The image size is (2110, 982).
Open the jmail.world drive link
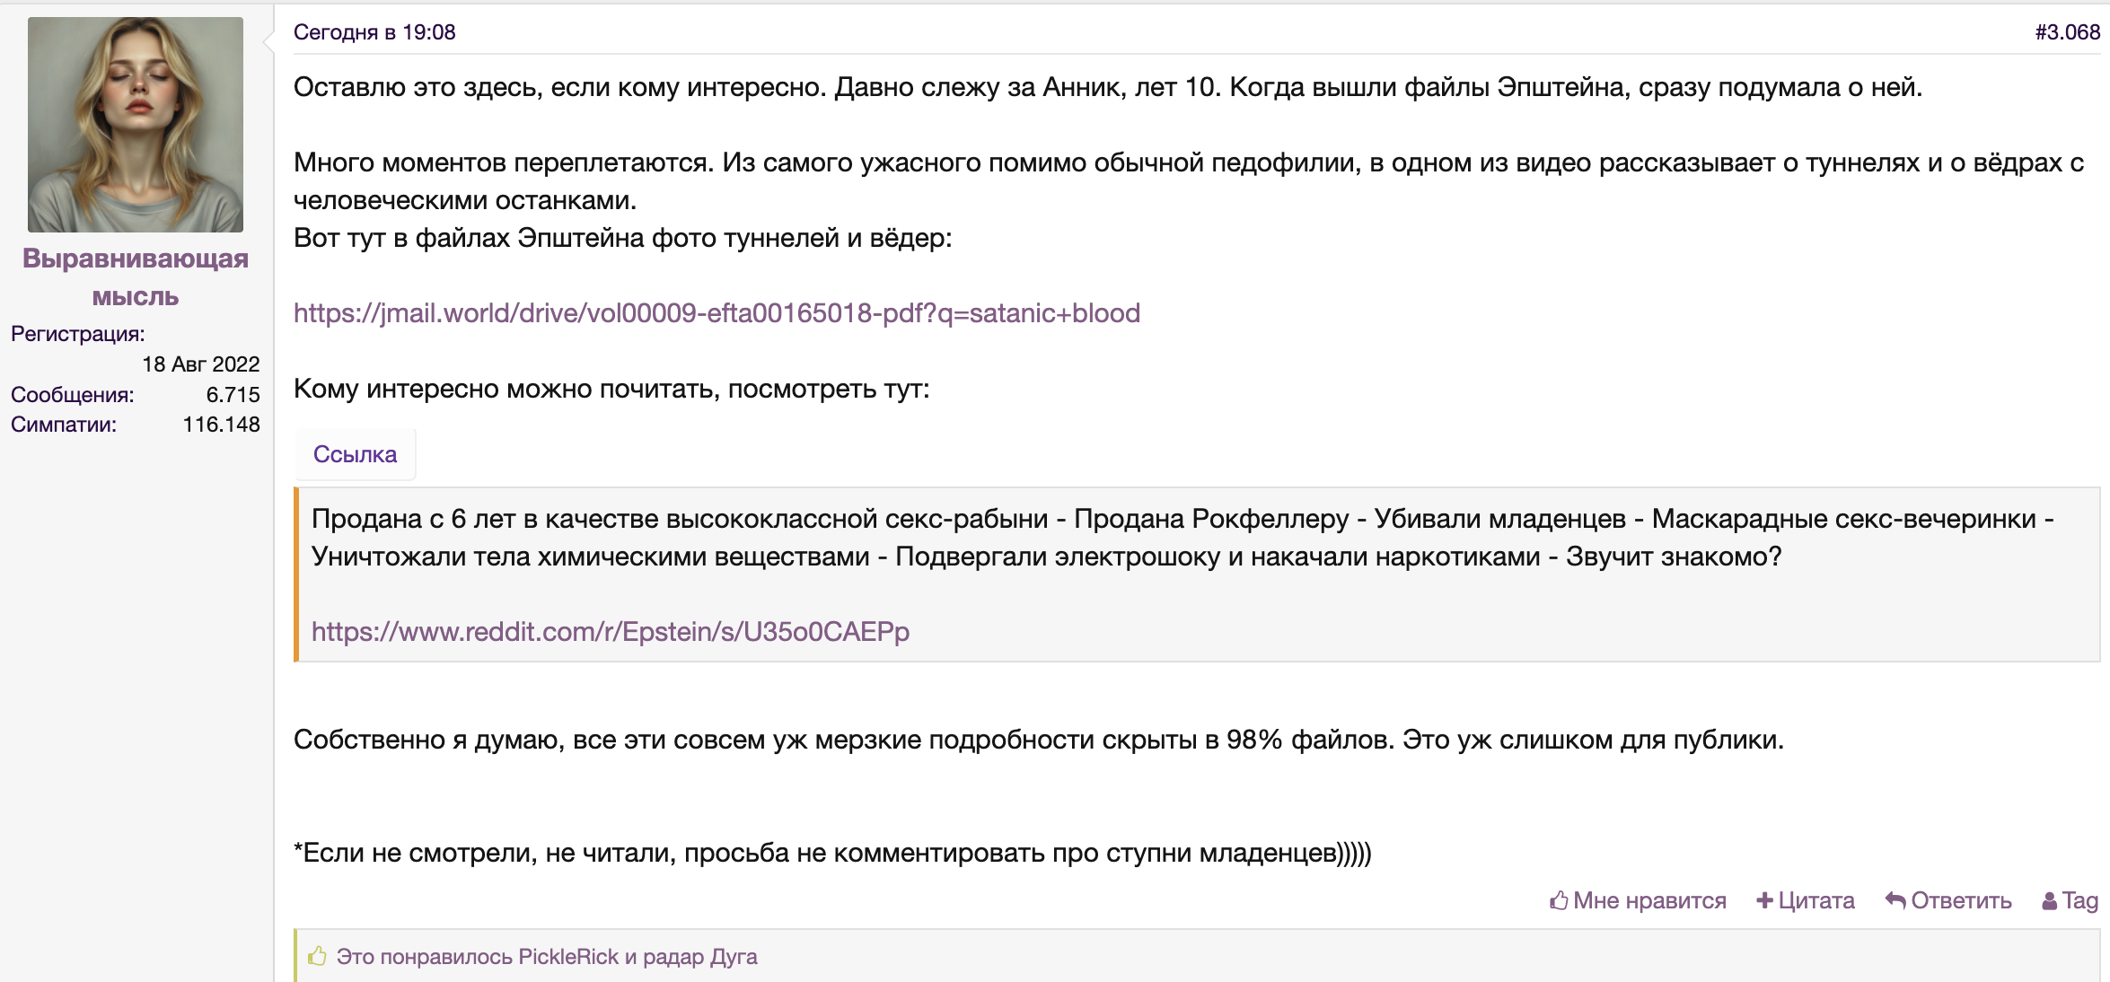click(x=717, y=313)
